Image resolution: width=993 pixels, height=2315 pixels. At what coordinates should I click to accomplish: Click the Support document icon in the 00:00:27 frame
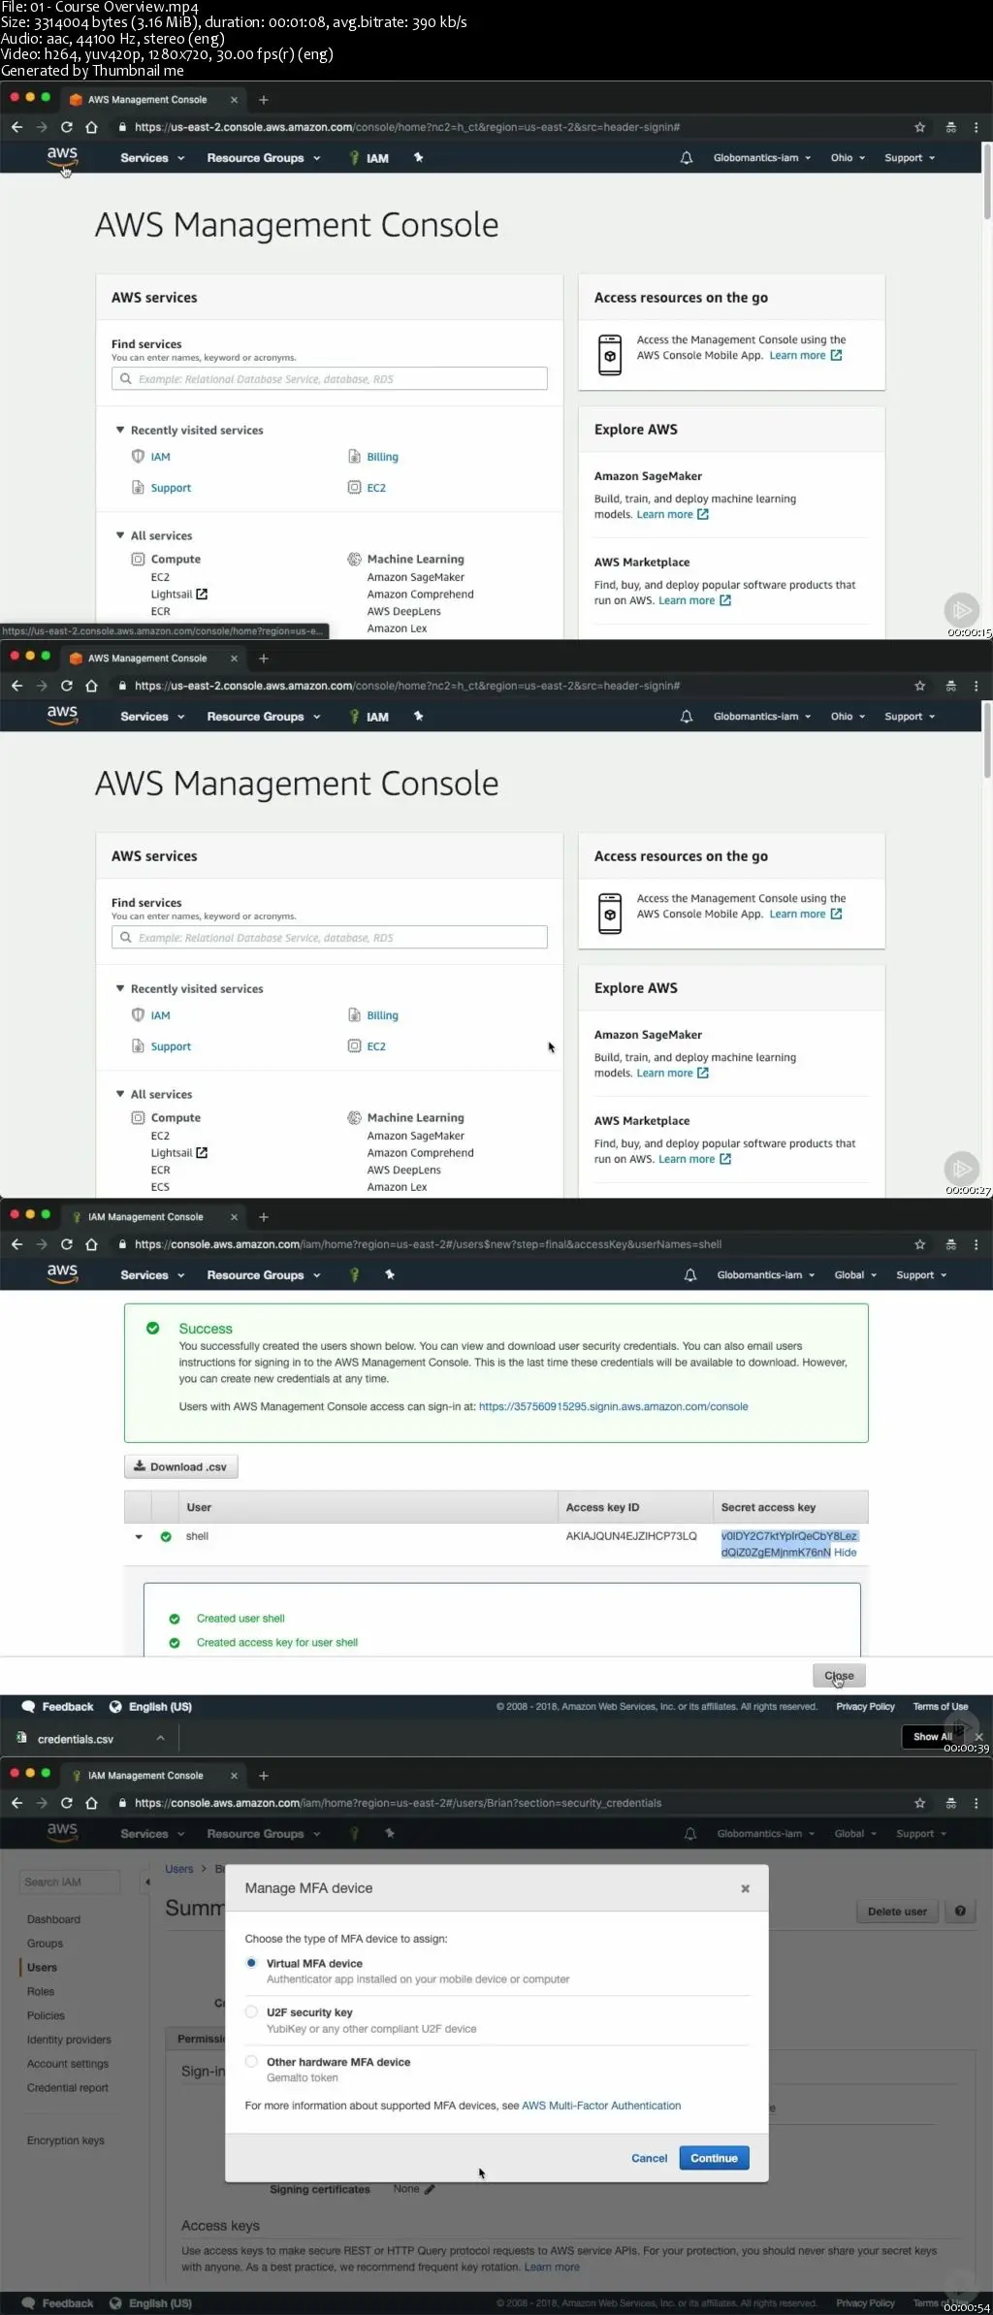pos(138,1045)
